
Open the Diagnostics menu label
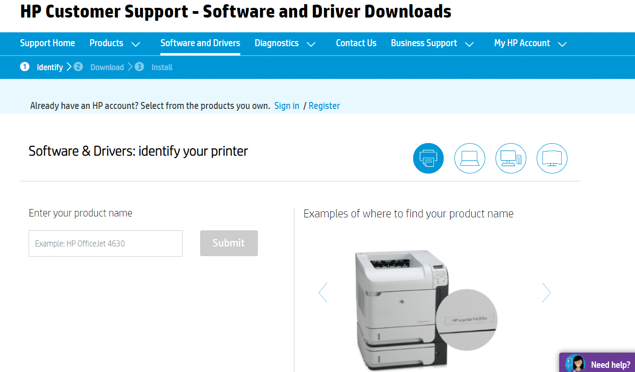click(276, 43)
